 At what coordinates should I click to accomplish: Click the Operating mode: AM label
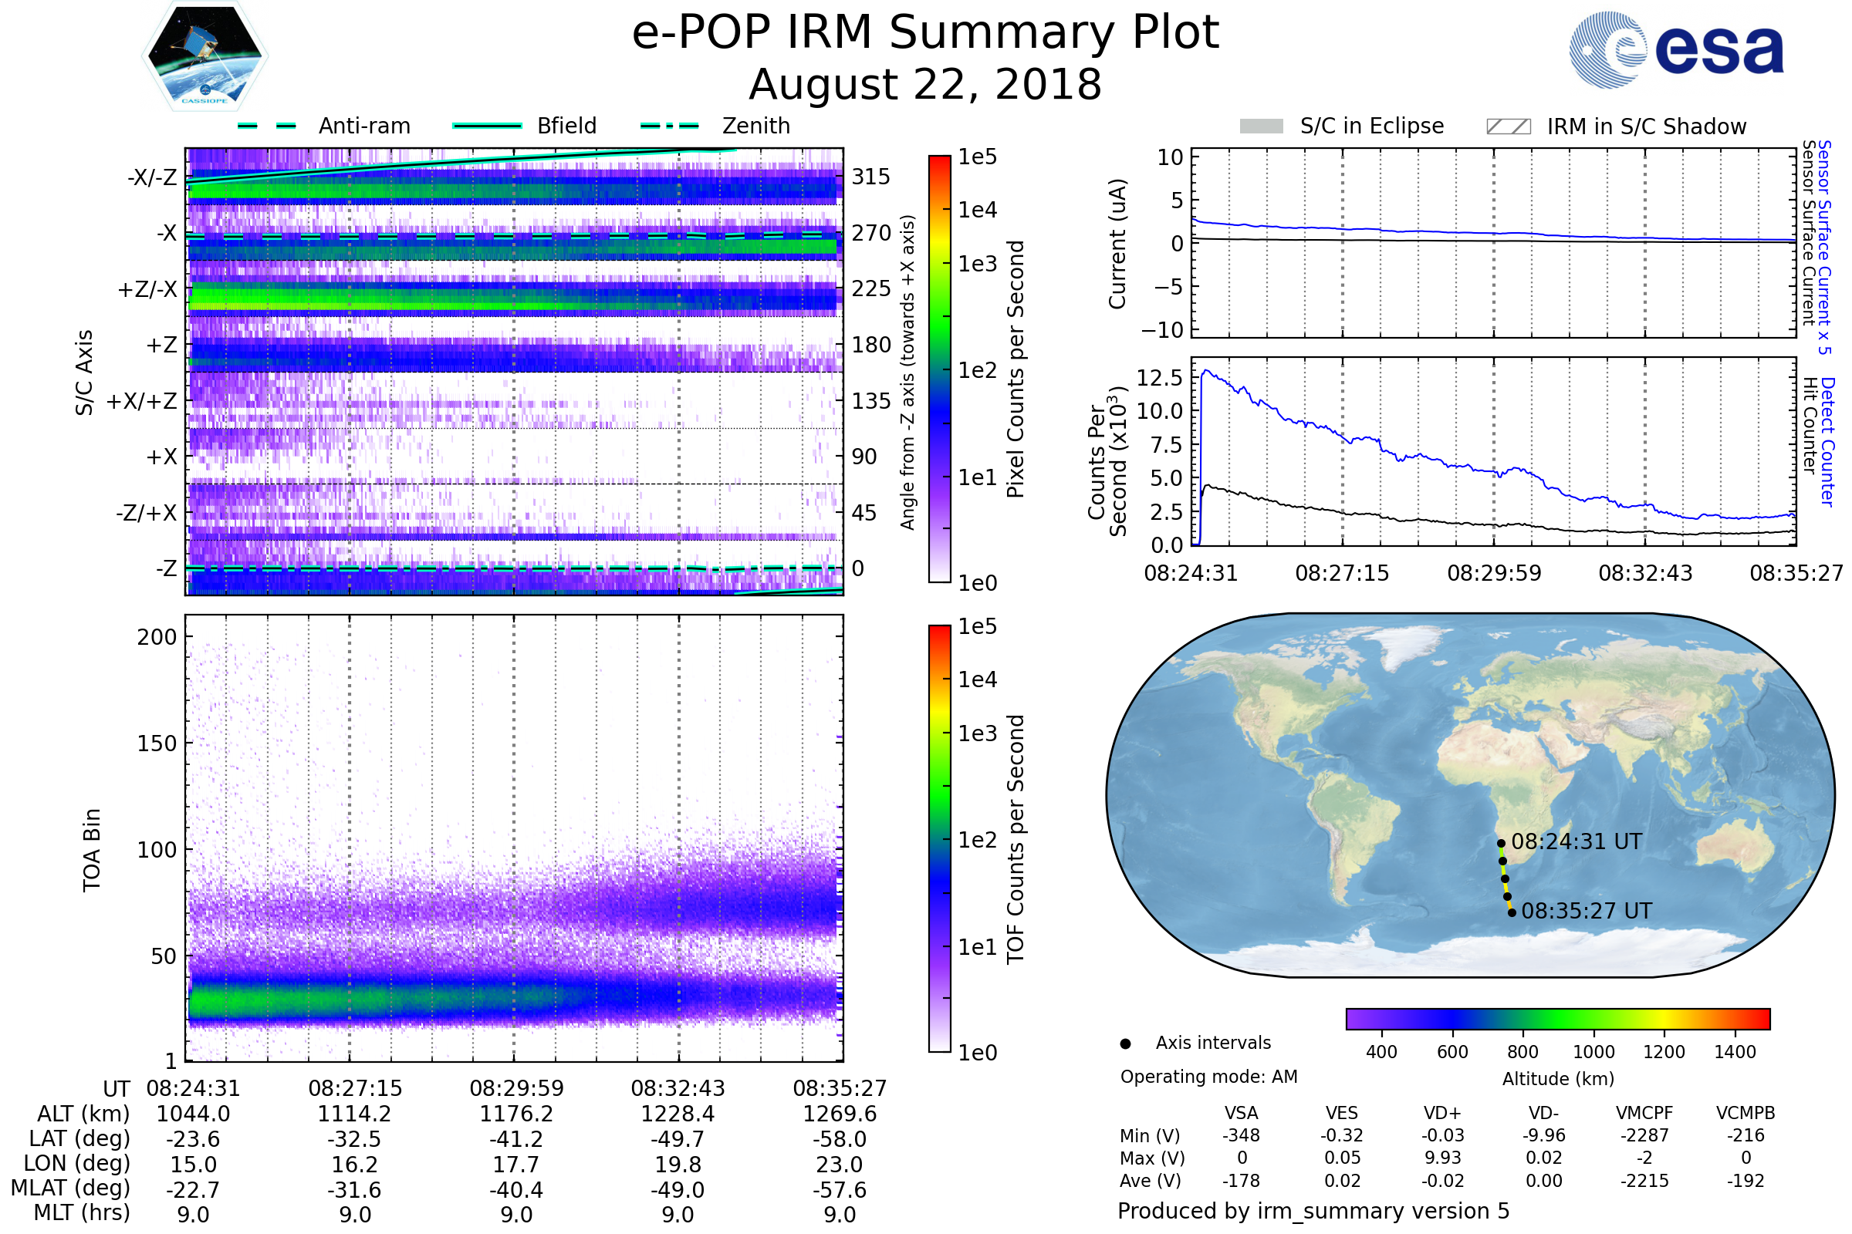[1208, 1077]
